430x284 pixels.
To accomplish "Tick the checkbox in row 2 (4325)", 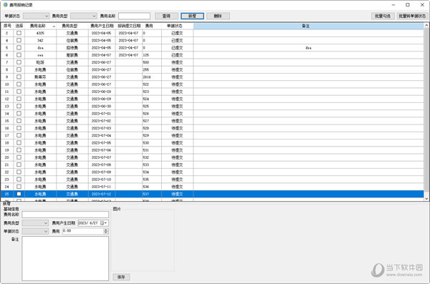I will [x=19, y=33].
